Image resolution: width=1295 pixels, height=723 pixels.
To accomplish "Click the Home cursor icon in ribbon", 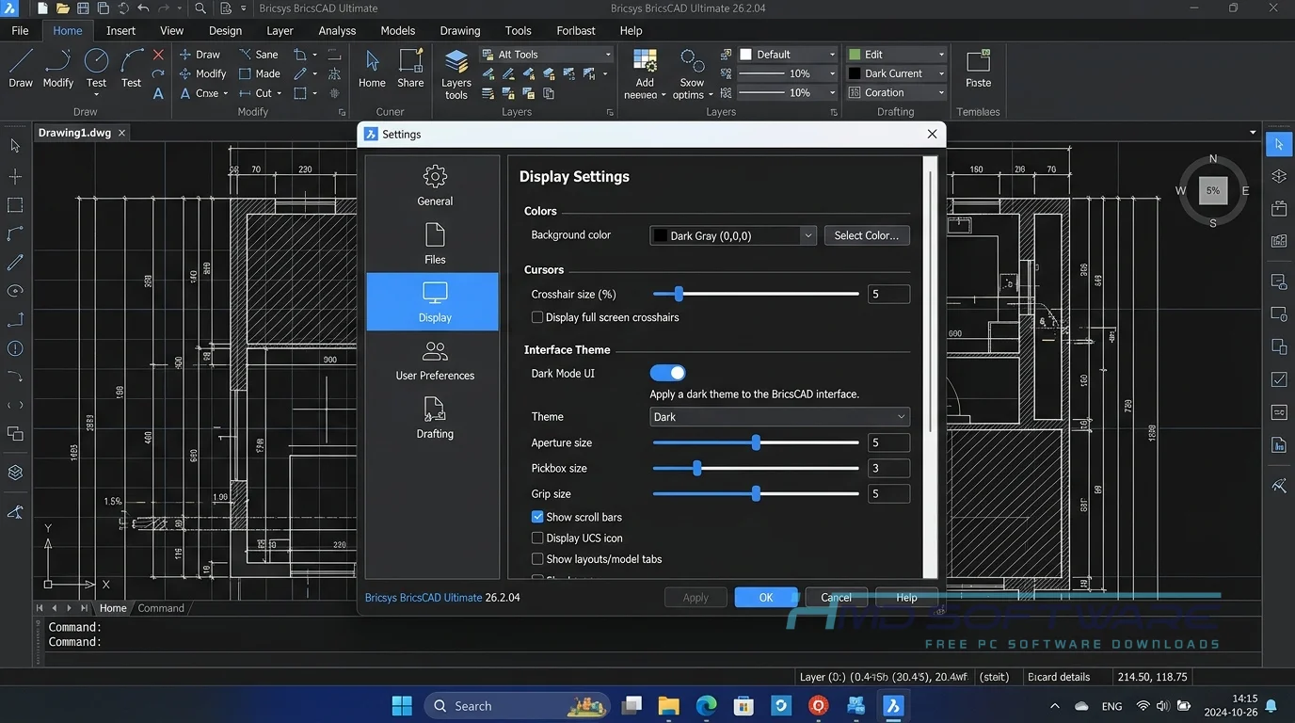I will click(x=372, y=69).
